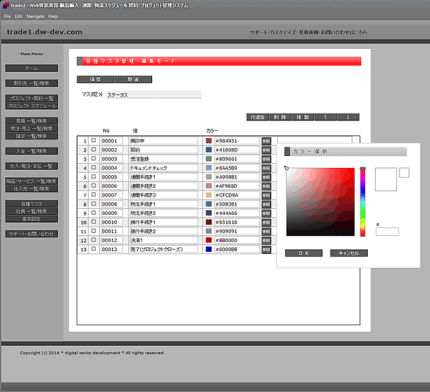The width and height of the screenshot is (430, 392).
Task: Click the color code field #651616
Action: pos(237,222)
